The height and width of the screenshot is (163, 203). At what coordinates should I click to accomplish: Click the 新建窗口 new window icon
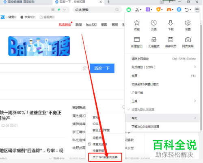(x=137, y=40)
